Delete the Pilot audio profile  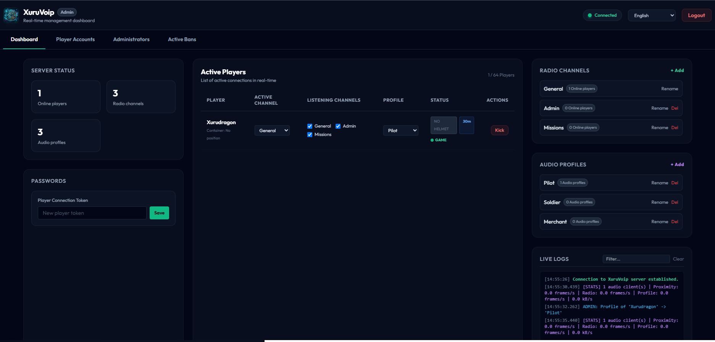pos(675,183)
